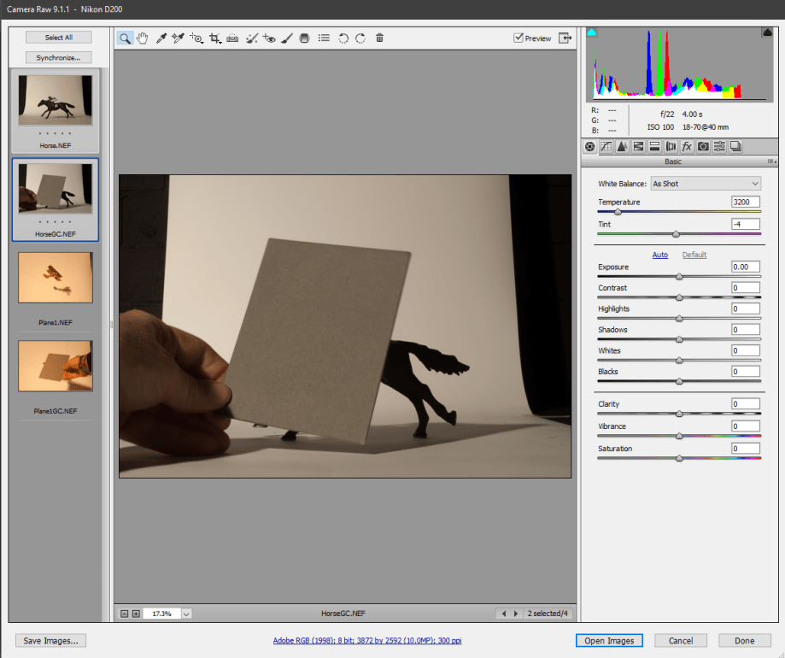Click the trash delete icon
This screenshot has height=658, width=785.
click(x=379, y=38)
